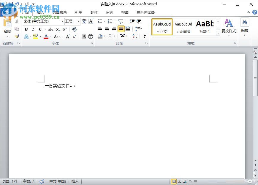This screenshot has width=258, height=185.
Task: Apply the 标题 1 style
Action: tap(205, 27)
